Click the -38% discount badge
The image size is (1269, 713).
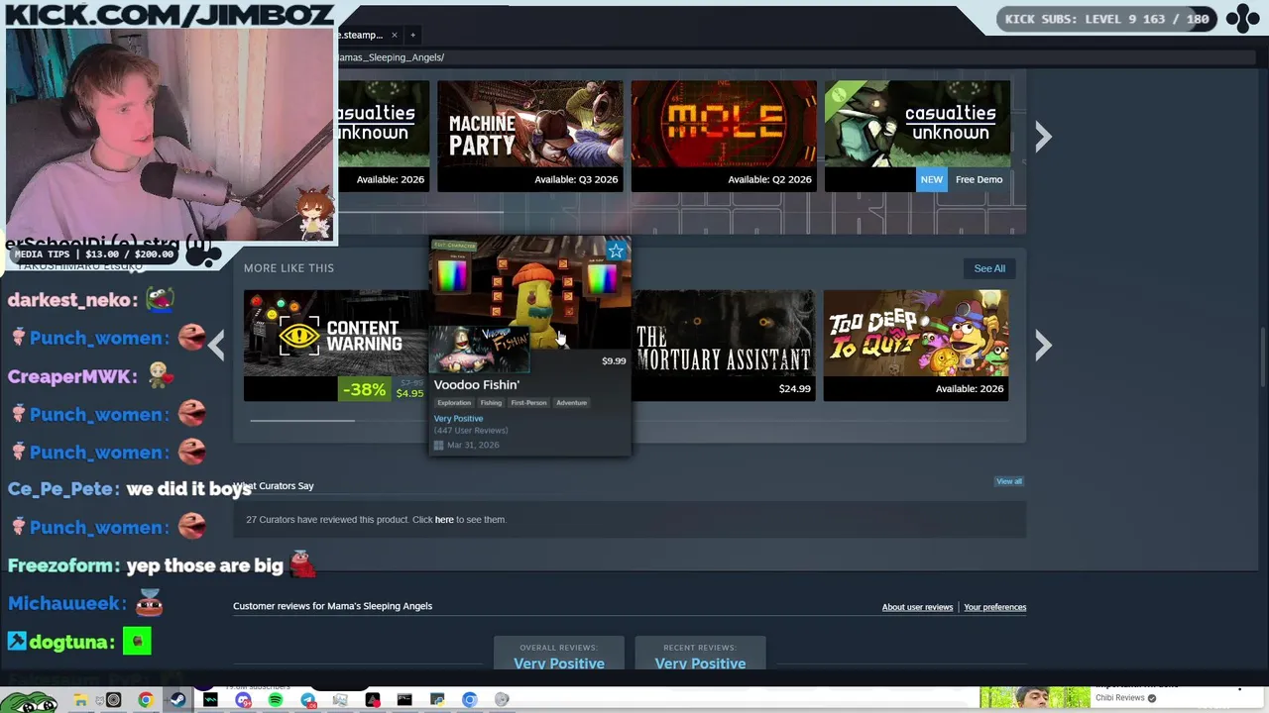364,389
